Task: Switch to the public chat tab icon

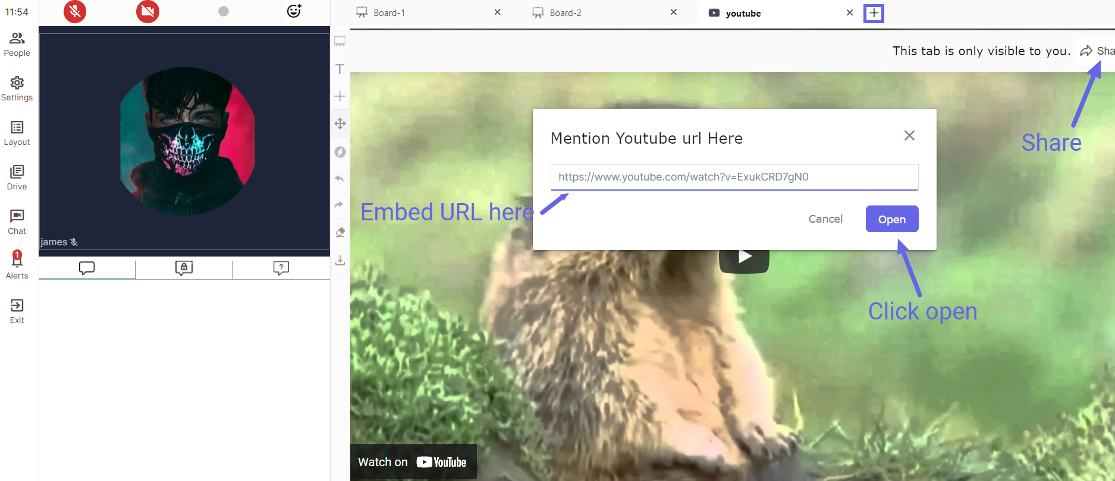Action: (87, 268)
